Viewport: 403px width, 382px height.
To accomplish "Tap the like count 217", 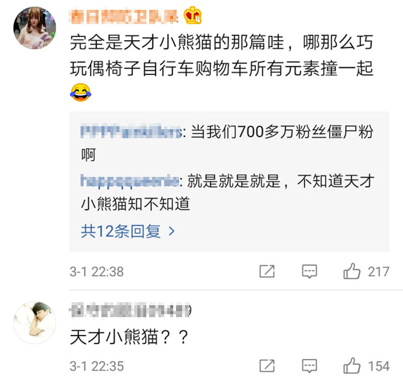I will (378, 272).
